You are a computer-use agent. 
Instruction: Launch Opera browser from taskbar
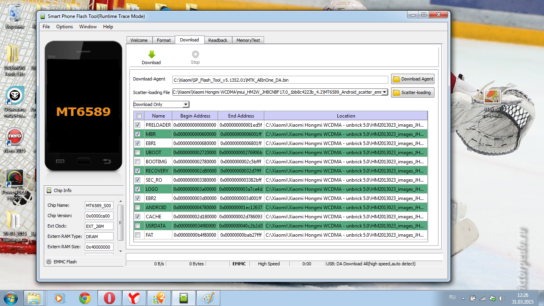point(110,298)
